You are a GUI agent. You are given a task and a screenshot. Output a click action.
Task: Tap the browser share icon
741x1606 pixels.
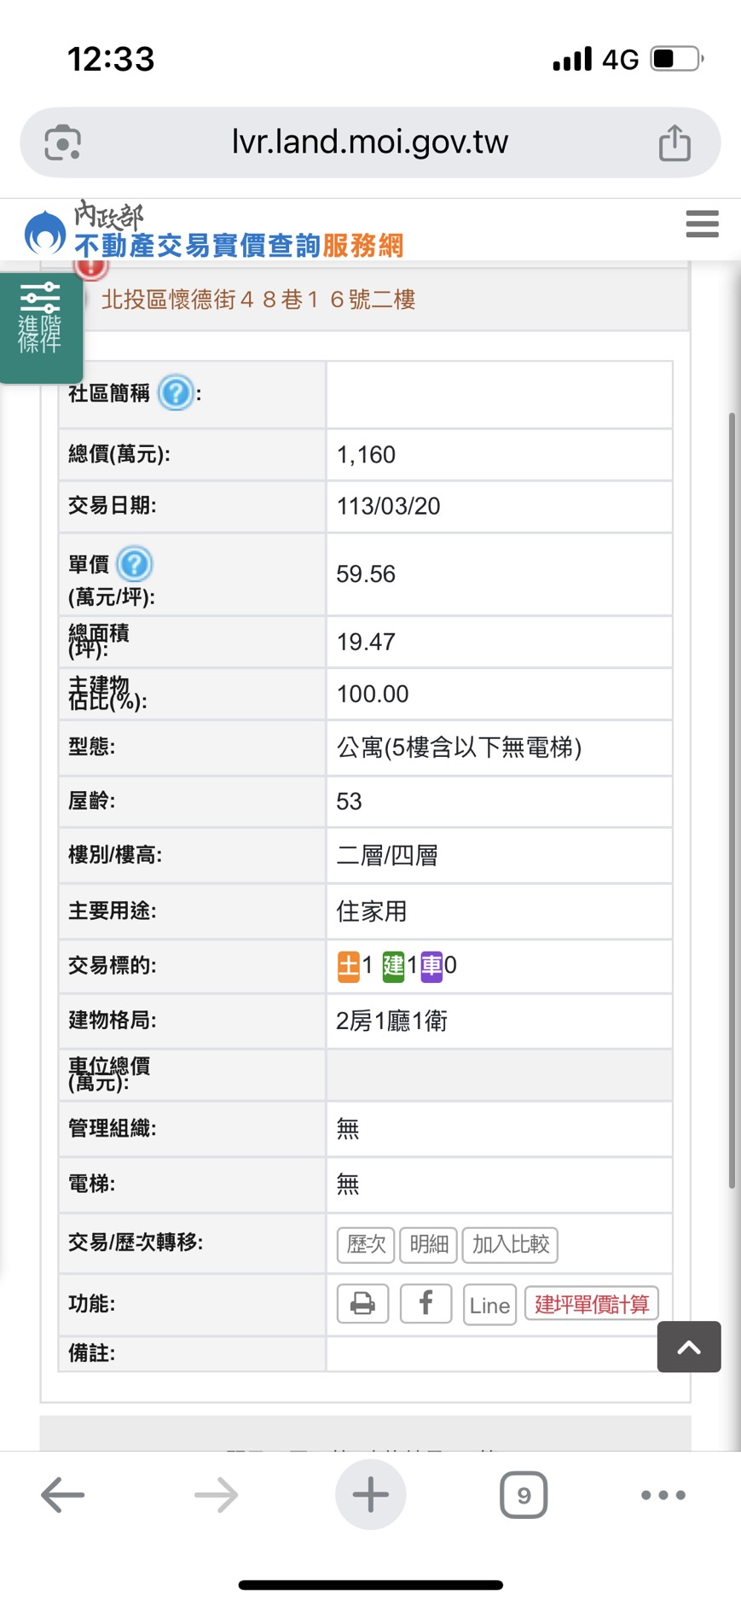click(x=674, y=143)
